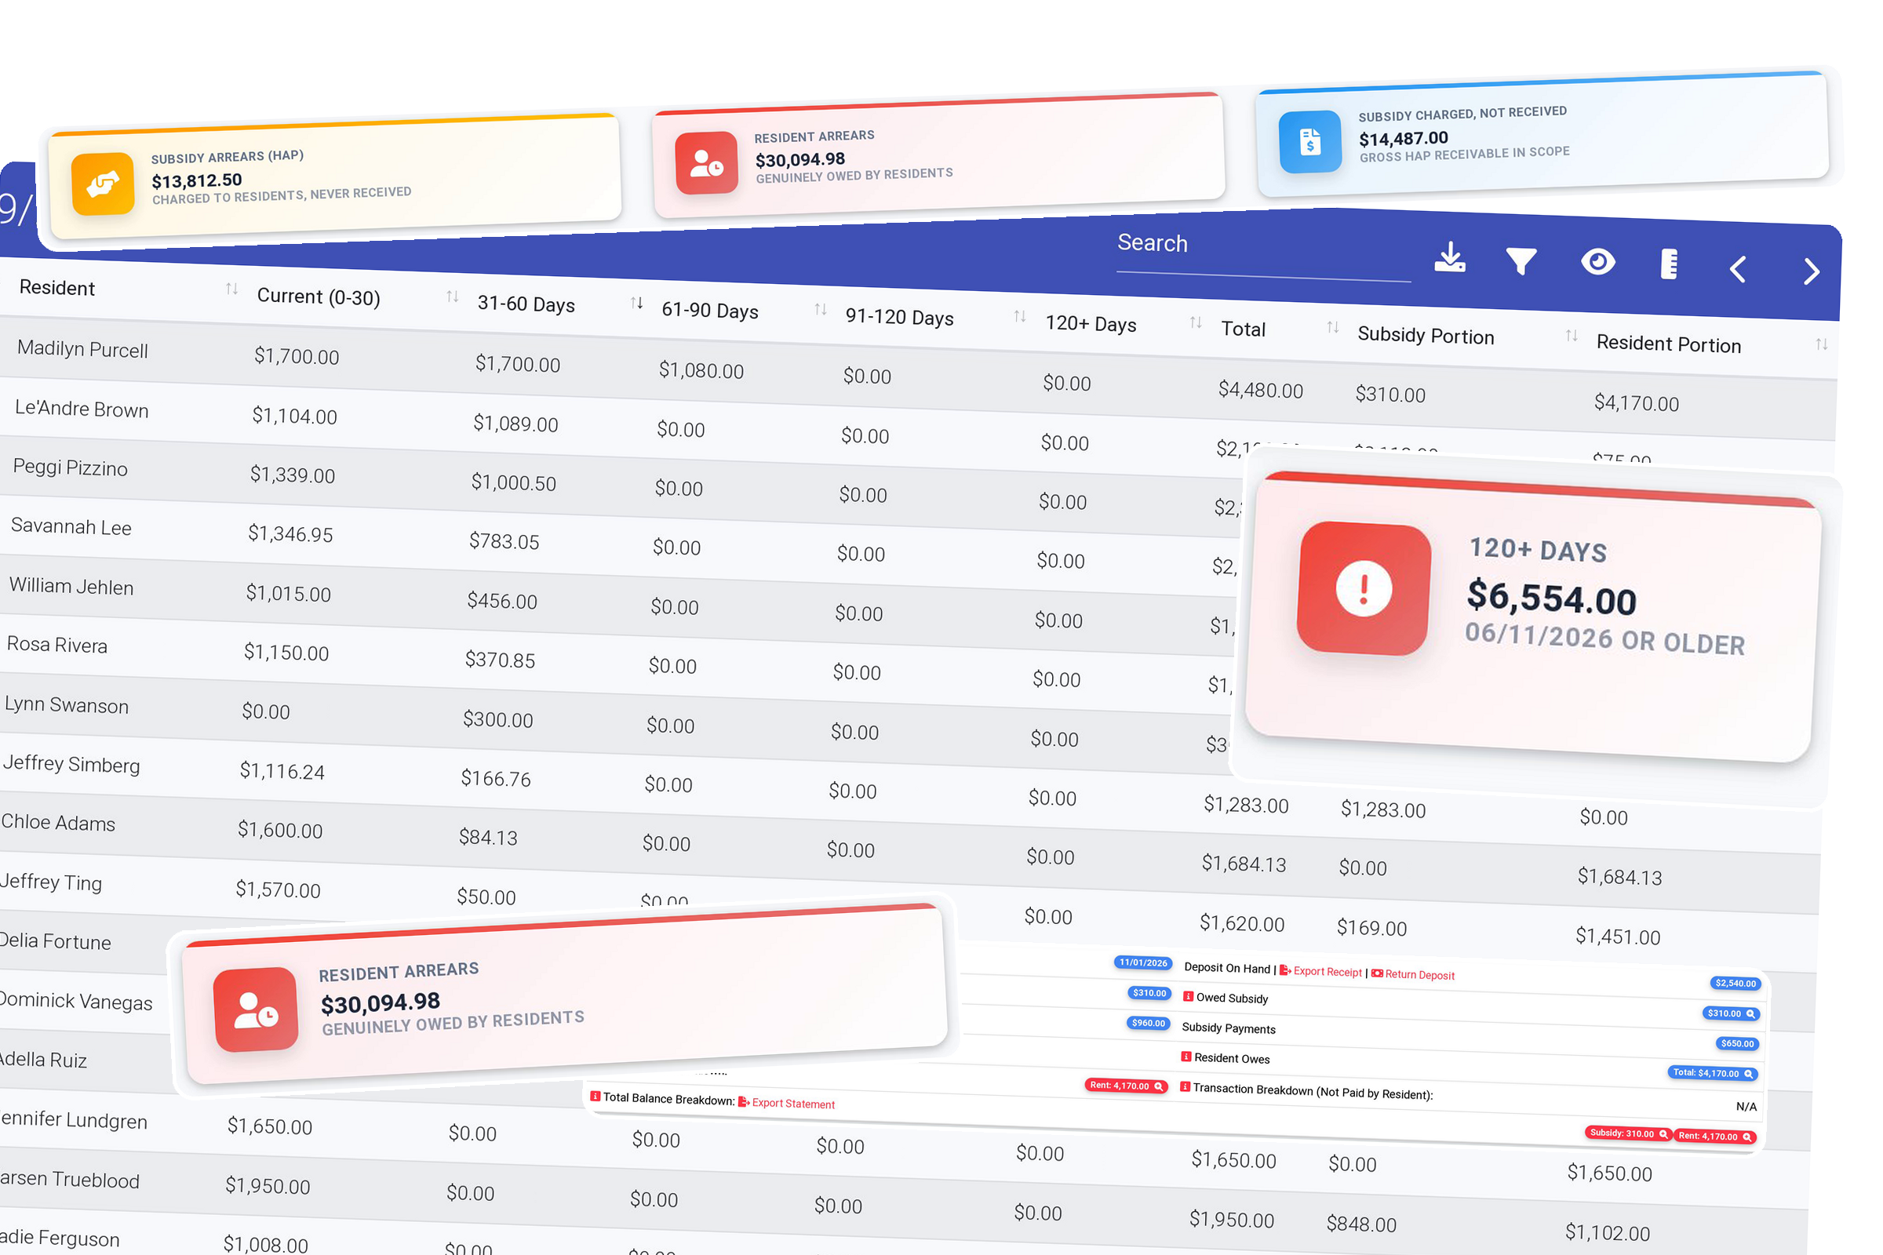
Task: Click the 11/01/2026 date badge
Action: pyautogui.click(x=1143, y=964)
